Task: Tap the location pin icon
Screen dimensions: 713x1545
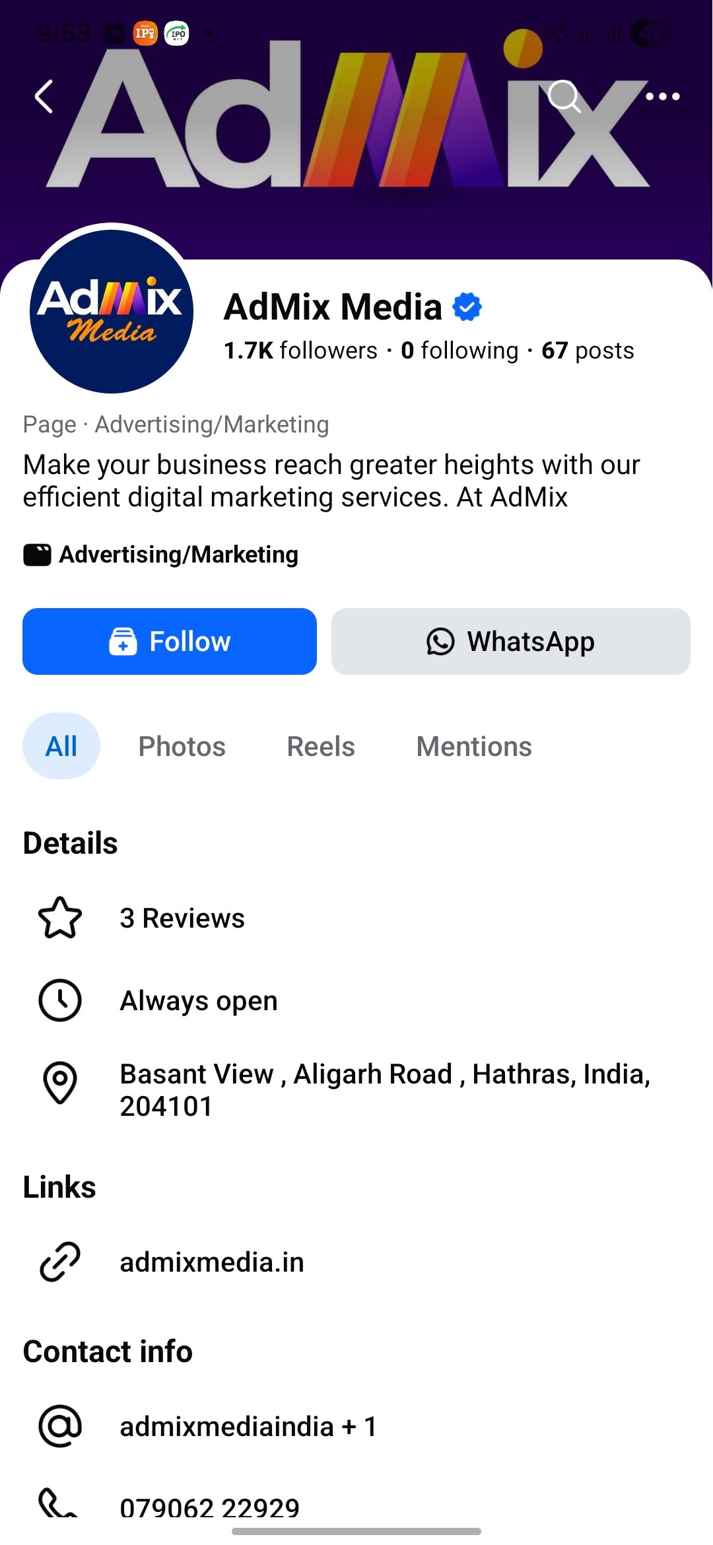Action: (60, 1083)
